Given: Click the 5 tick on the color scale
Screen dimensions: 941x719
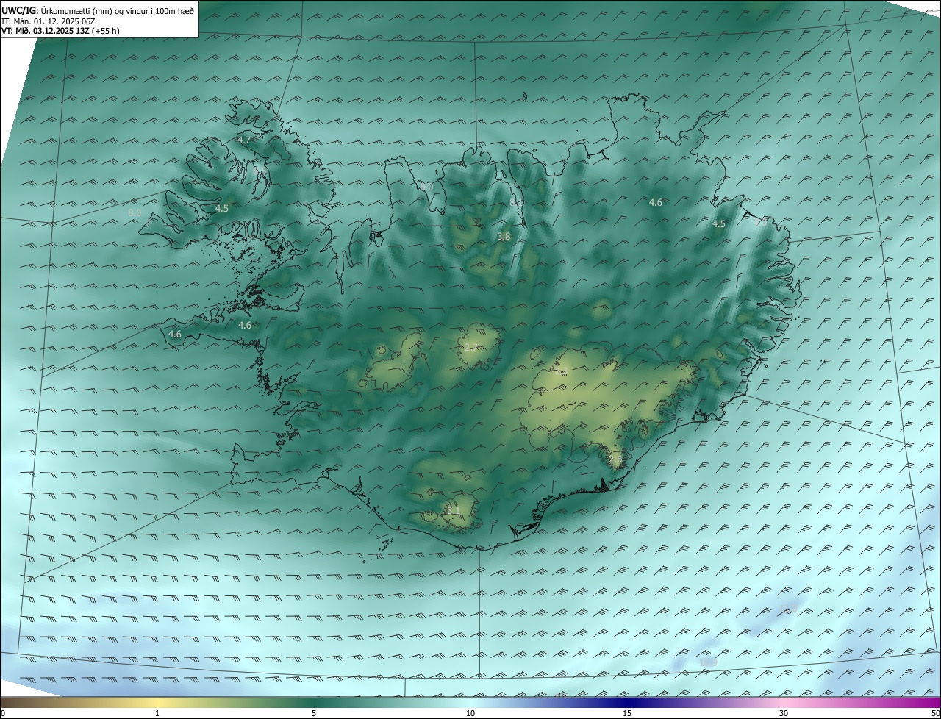Looking at the screenshot, I should coord(314,713).
